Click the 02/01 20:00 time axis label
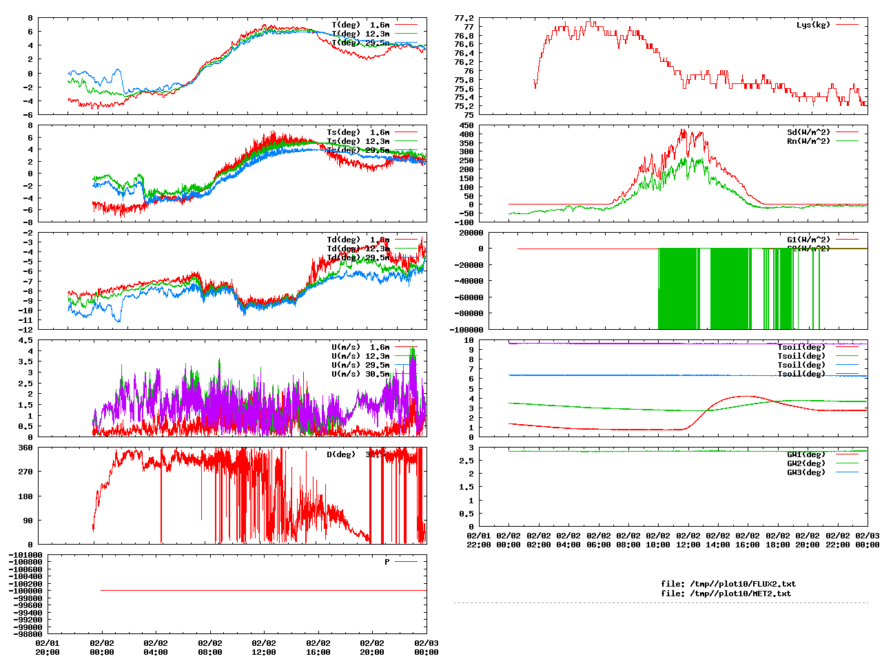882x661 pixels. [x=48, y=647]
